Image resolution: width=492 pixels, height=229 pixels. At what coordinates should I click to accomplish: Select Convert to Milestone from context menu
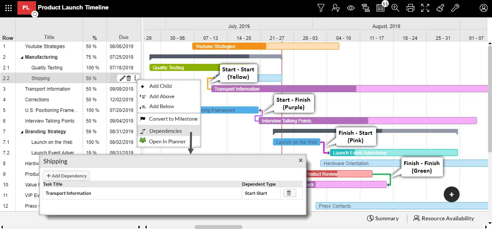click(x=173, y=119)
